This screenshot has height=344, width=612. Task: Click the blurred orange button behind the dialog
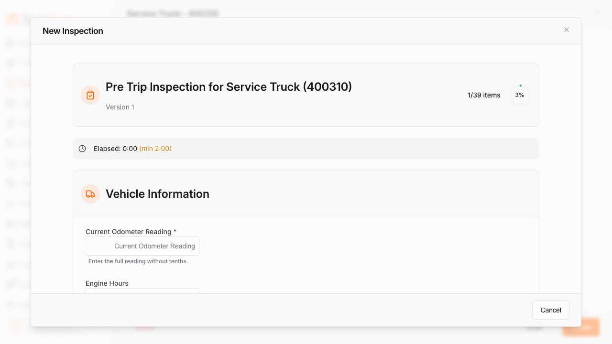pyautogui.click(x=581, y=327)
